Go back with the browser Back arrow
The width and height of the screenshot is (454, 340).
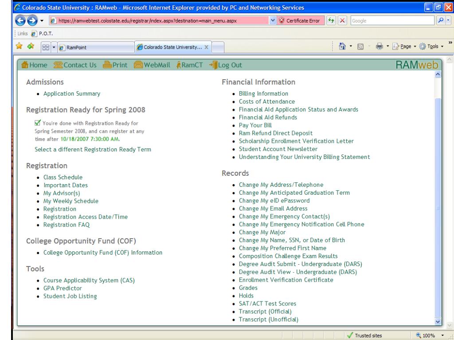pyautogui.click(x=20, y=20)
